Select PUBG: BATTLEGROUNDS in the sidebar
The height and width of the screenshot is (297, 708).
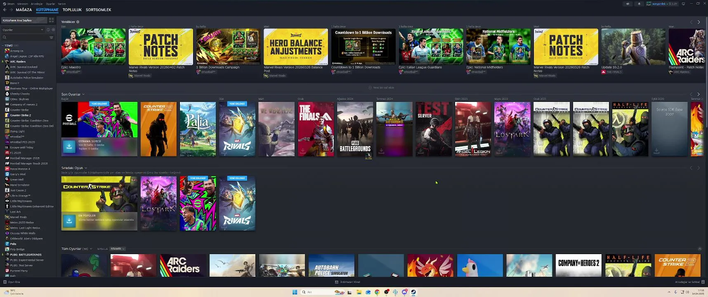click(x=26, y=255)
